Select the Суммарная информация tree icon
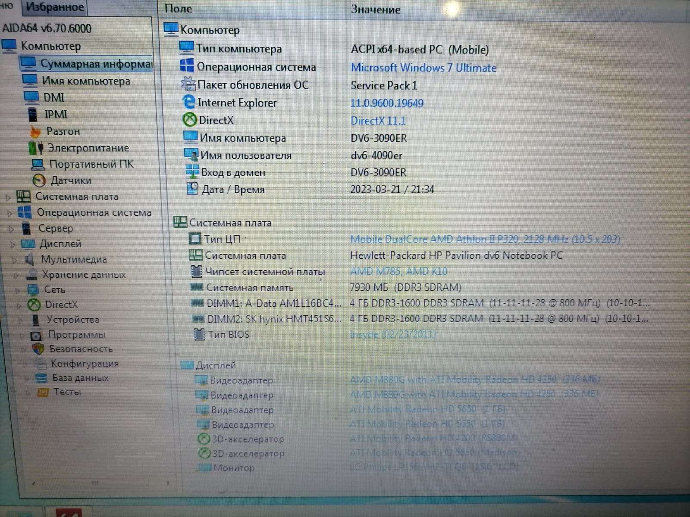690x517 pixels. click(28, 63)
